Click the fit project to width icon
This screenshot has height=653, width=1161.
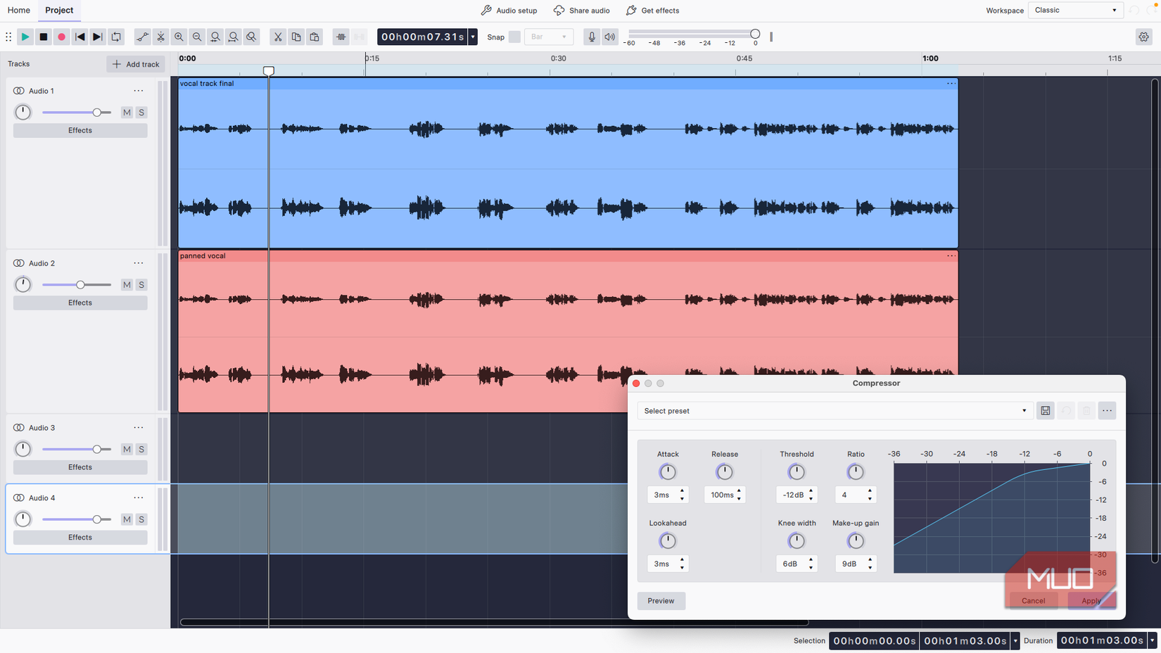(x=234, y=37)
